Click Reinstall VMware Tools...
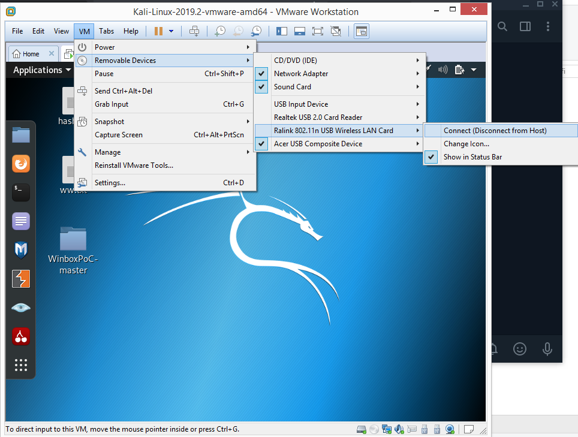 (165, 165)
